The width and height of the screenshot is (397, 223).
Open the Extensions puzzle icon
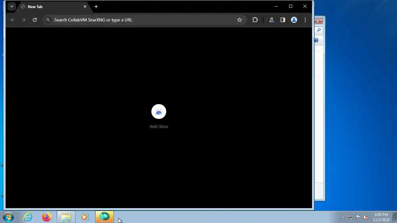(255, 20)
